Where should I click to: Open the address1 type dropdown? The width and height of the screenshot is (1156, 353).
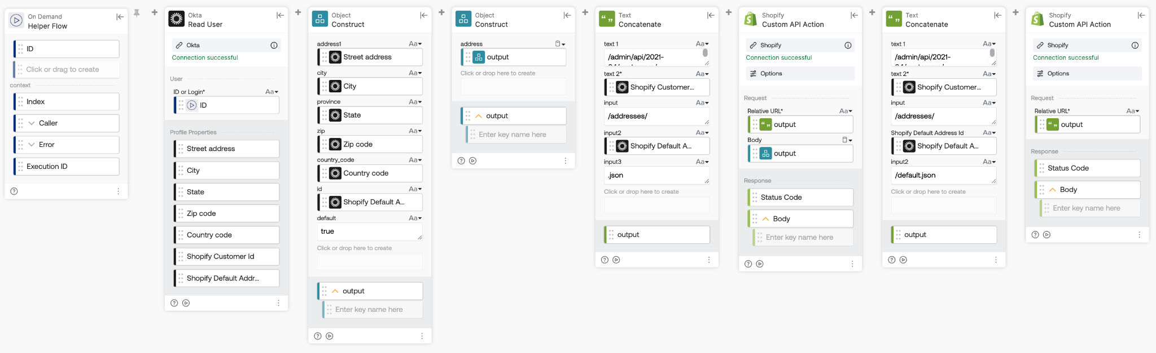[x=415, y=44]
